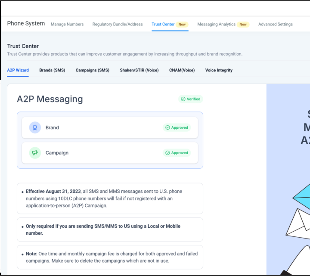Click the Brand ribbon badge icon
Image resolution: width=310 pixels, height=276 pixels.
click(35, 127)
